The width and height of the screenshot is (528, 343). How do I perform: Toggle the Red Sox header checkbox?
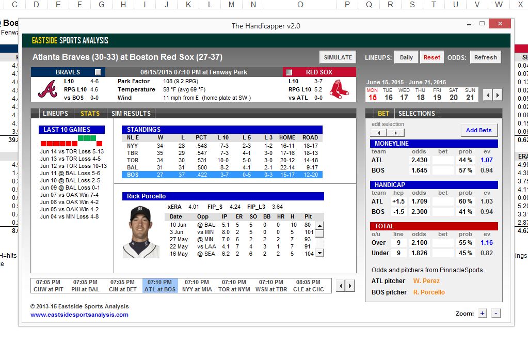pos(289,72)
